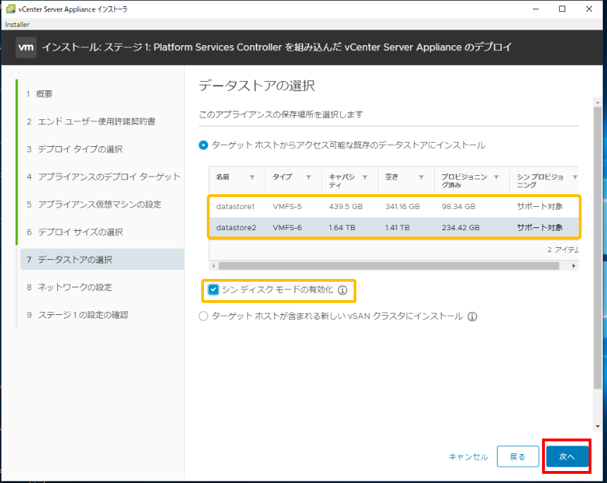607x483 pixels.
Task: Select the datastore1 row
Action: [x=394, y=206]
